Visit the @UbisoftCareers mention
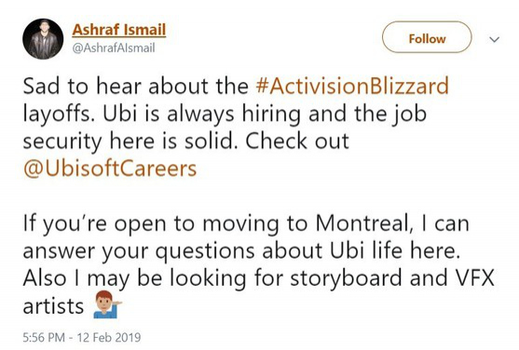The width and height of the screenshot is (519, 350). click(x=110, y=168)
